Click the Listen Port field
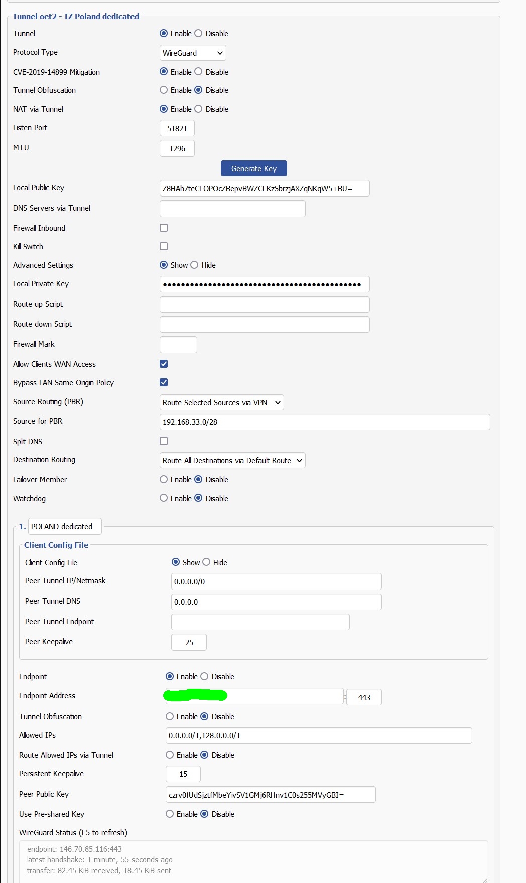Screen dimensions: 526x883 coord(177,128)
